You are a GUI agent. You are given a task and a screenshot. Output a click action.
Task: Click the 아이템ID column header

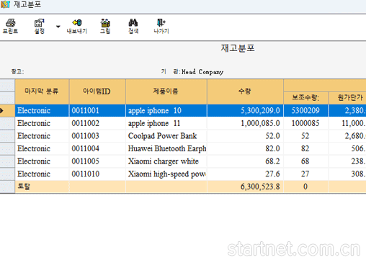coord(97,91)
